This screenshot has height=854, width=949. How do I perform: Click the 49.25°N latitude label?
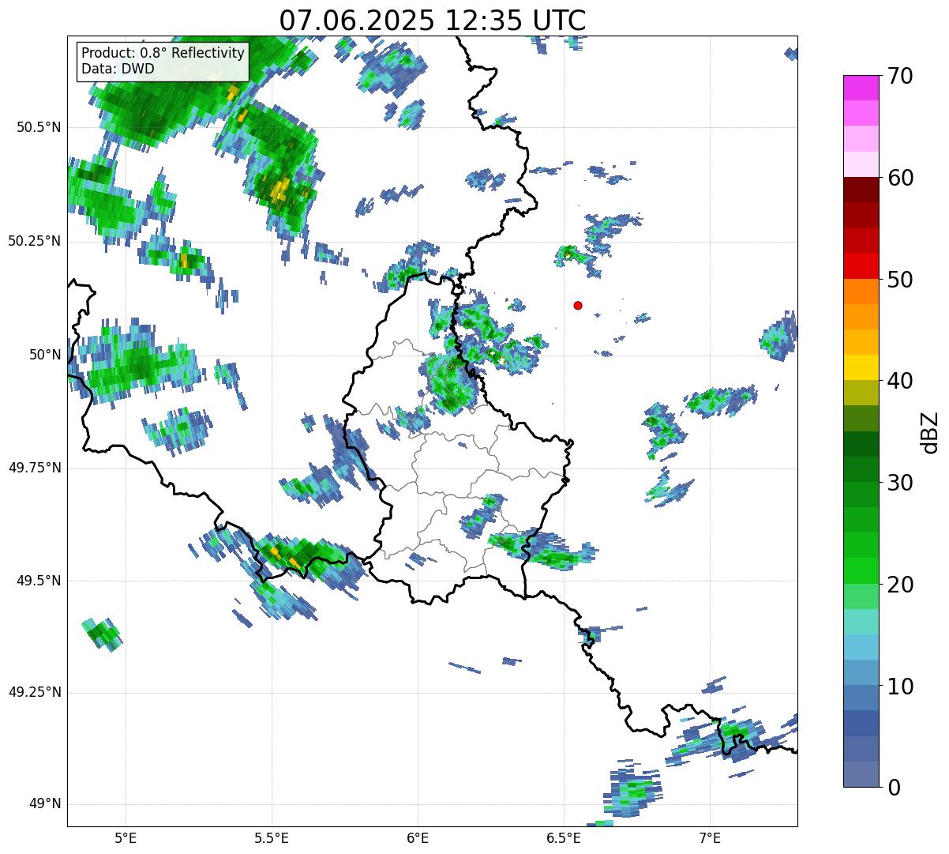click(35, 692)
